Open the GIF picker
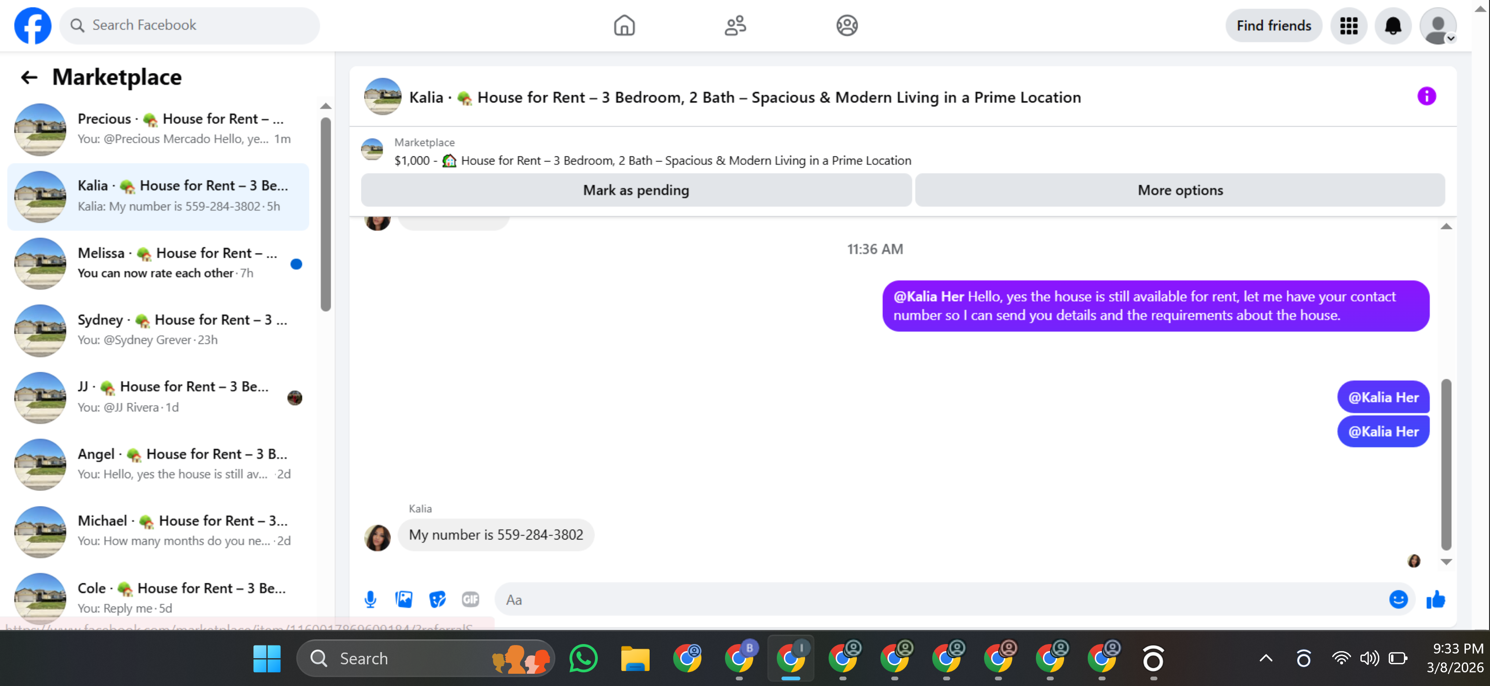 470,599
